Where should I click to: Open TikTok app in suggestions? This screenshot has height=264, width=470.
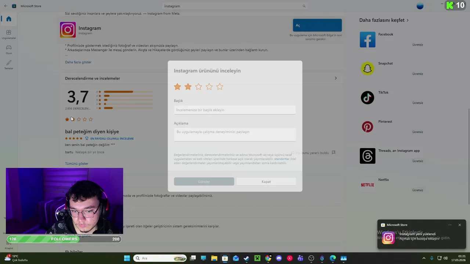click(391, 98)
